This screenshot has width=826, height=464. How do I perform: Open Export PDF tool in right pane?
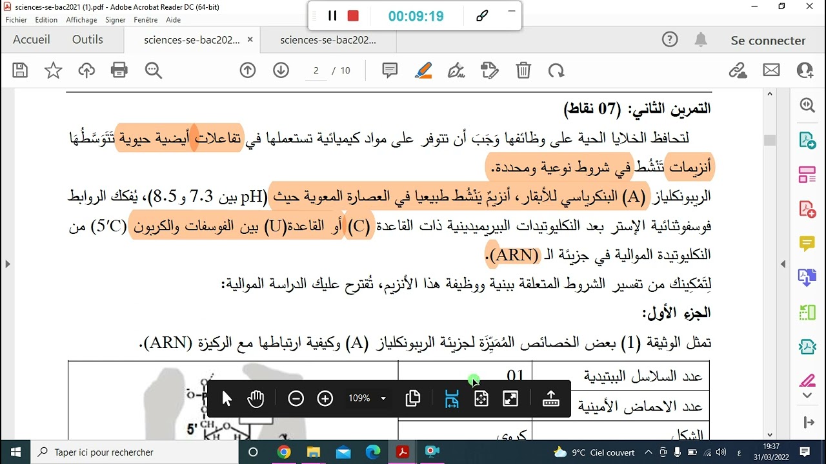click(807, 140)
